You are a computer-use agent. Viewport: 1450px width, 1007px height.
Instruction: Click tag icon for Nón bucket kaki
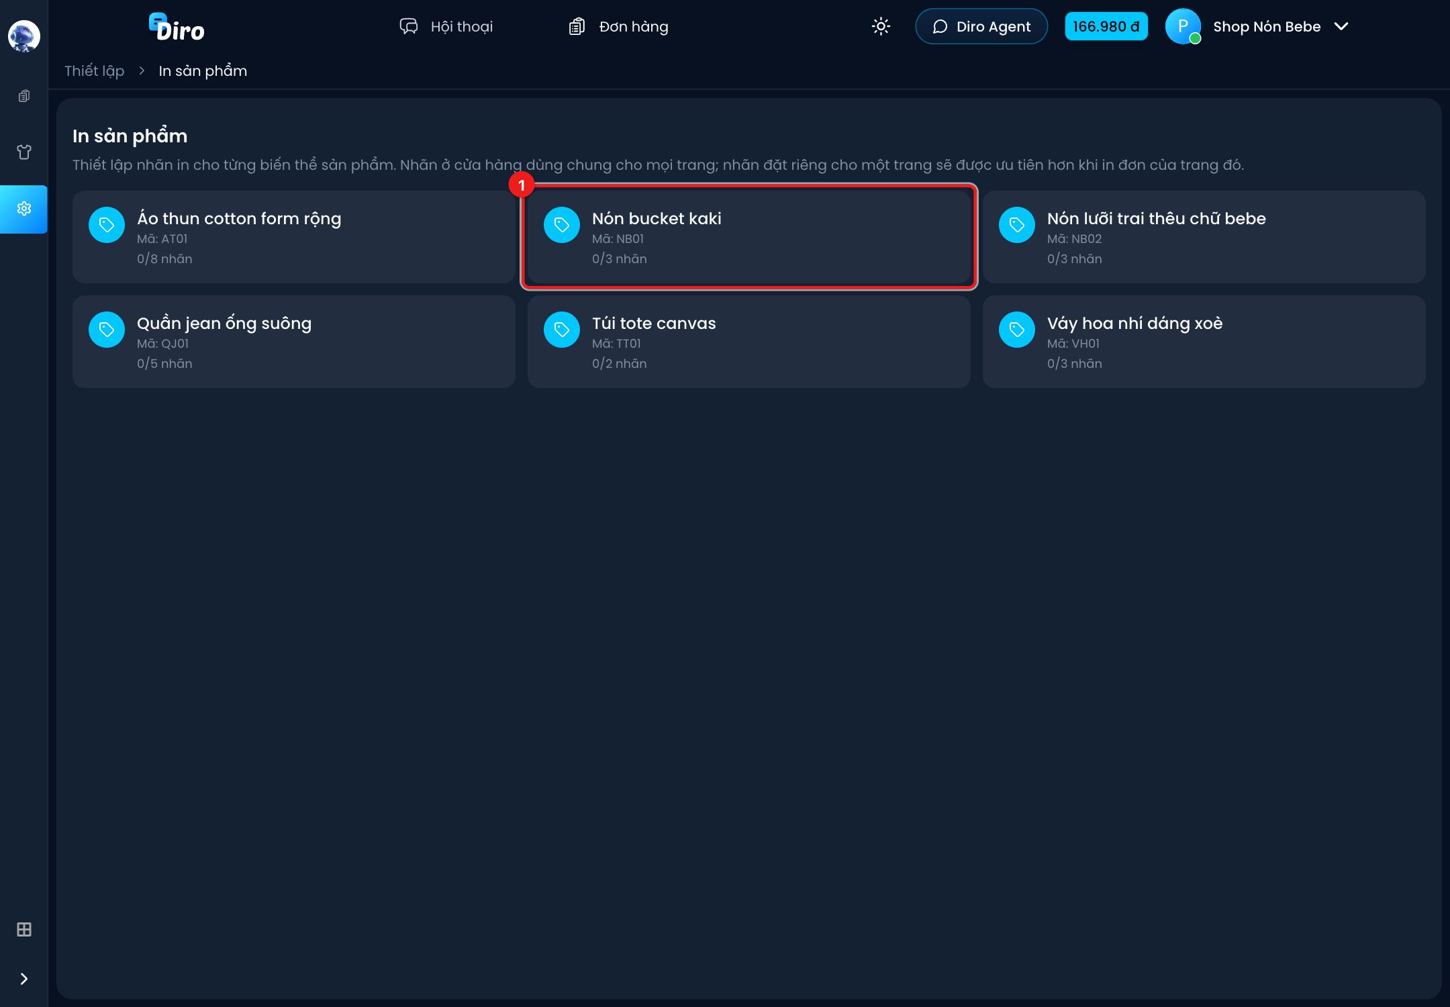562,225
